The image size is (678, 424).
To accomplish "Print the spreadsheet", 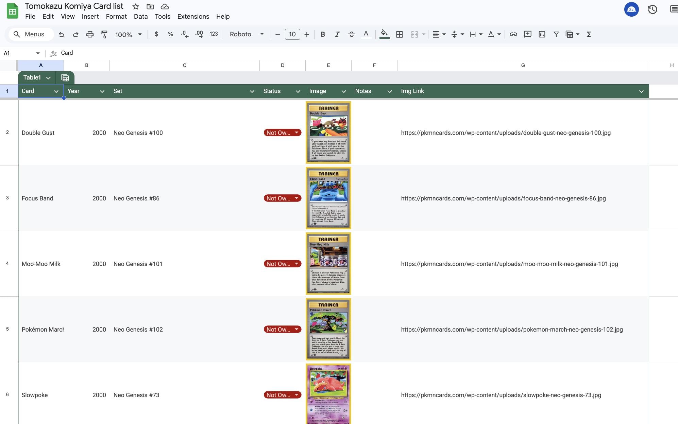I will pos(90,34).
